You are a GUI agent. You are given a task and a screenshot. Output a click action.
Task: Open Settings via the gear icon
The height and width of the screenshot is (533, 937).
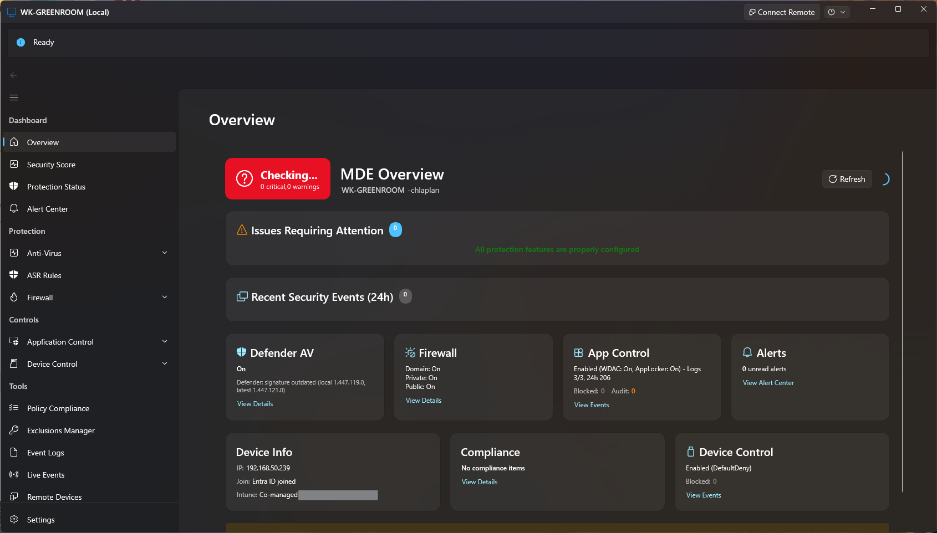click(14, 519)
